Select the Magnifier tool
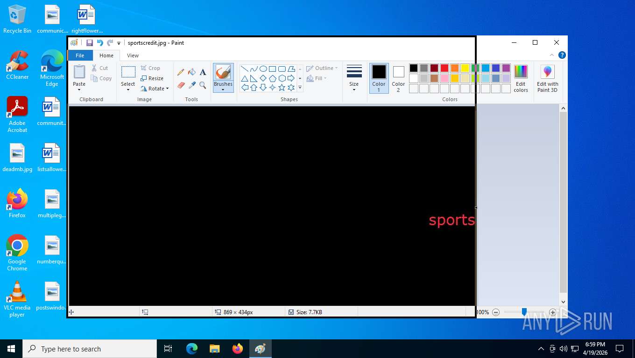Viewport: 635px width, 358px height. 203,85
